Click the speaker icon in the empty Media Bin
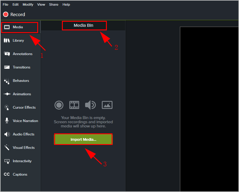Image resolution: width=239 pixels, height=192 pixels. pyautogui.click(x=90, y=105)
